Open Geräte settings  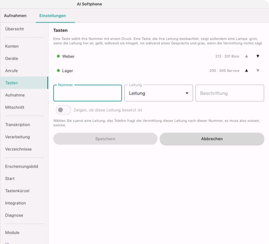click(x=24, y=58)
